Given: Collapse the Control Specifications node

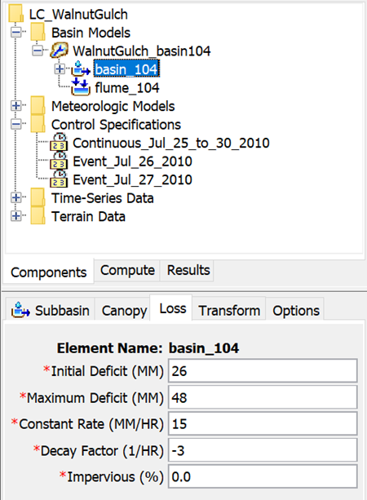Looking at the screenshot, I should click(x=16, y=124).
